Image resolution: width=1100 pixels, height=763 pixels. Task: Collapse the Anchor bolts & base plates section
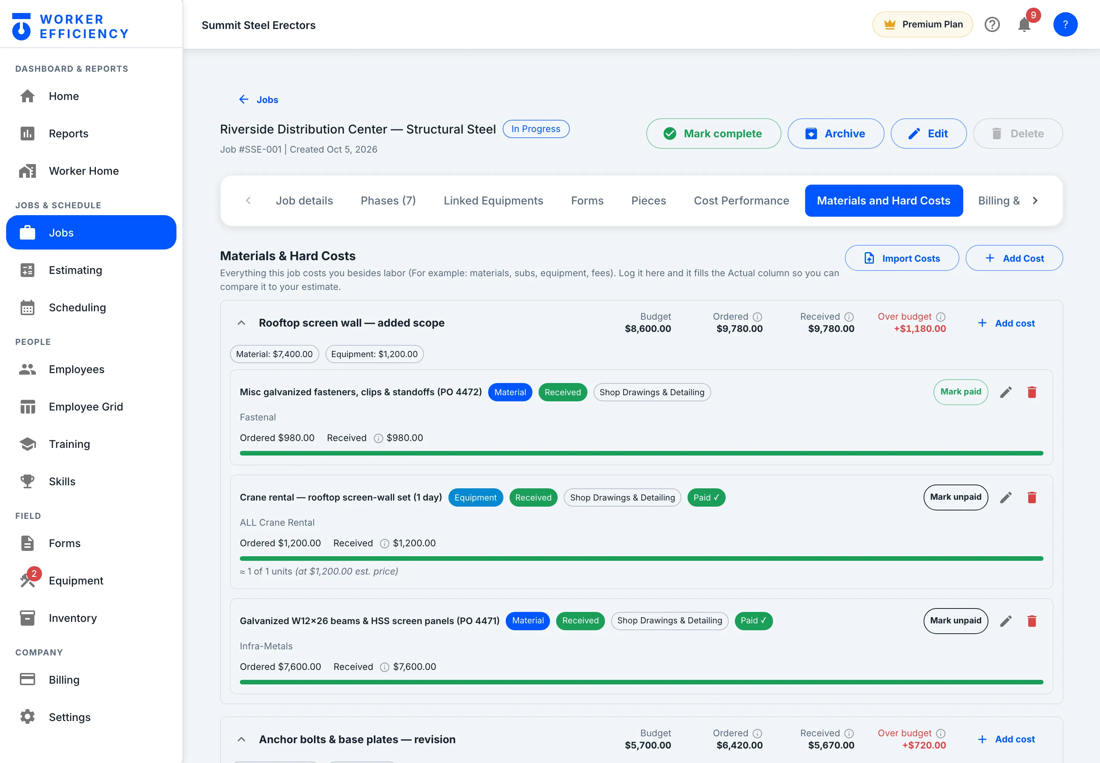241,740
